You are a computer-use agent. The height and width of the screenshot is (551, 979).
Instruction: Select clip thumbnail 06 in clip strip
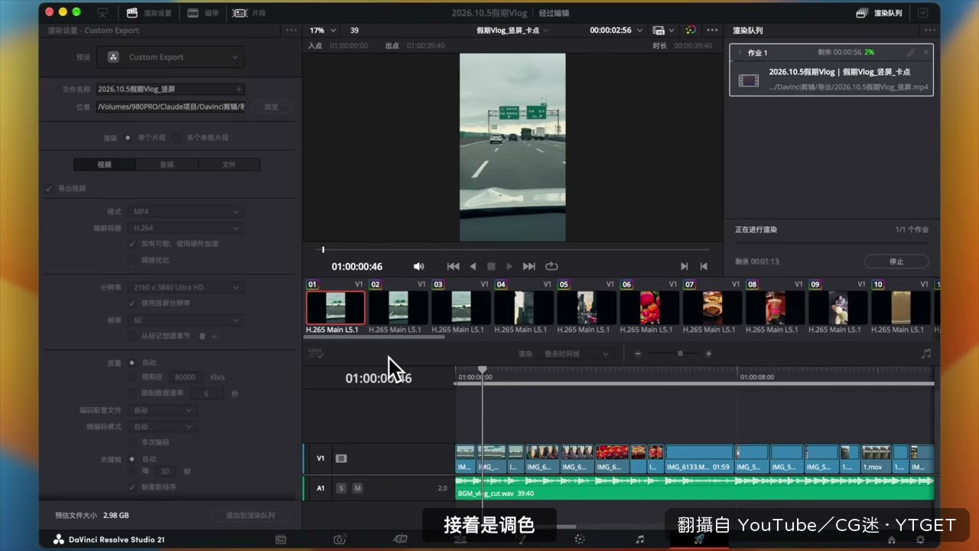pyautogui.click(x=649, y=308)
